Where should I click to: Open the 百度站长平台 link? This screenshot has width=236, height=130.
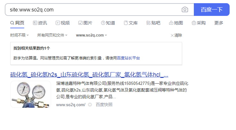coord(128,58)
